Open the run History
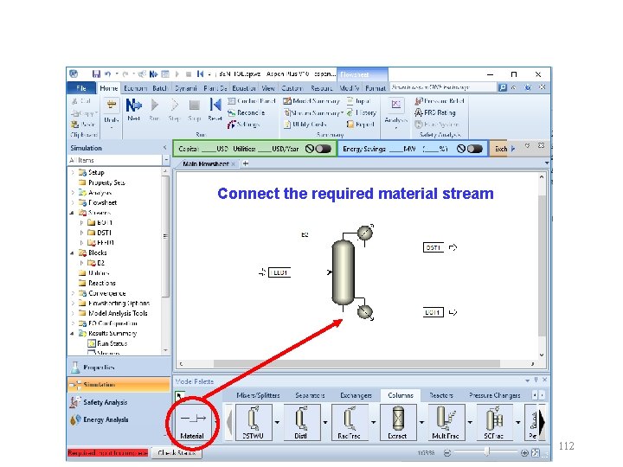Viewport: 623px width, 467px height. click(361, 112)
